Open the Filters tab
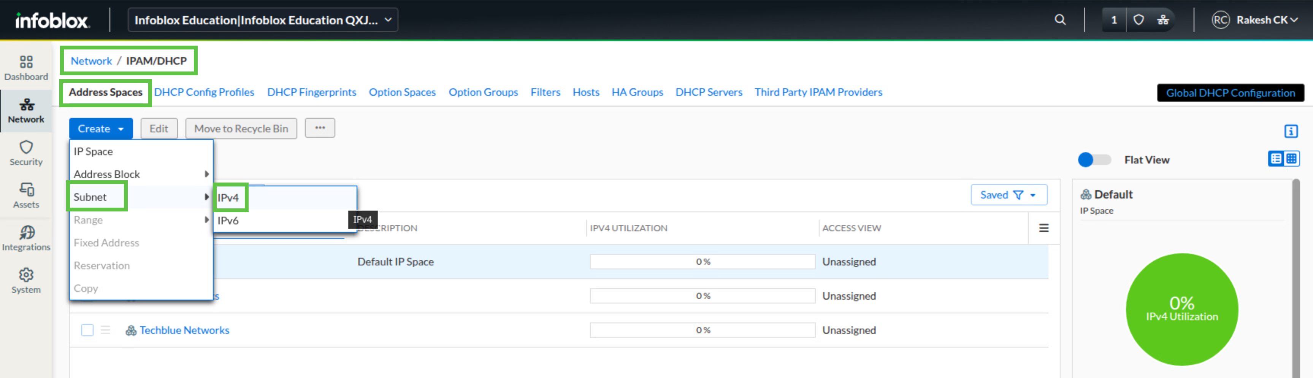Viewport: 1313px width, 378px height. 545,92
